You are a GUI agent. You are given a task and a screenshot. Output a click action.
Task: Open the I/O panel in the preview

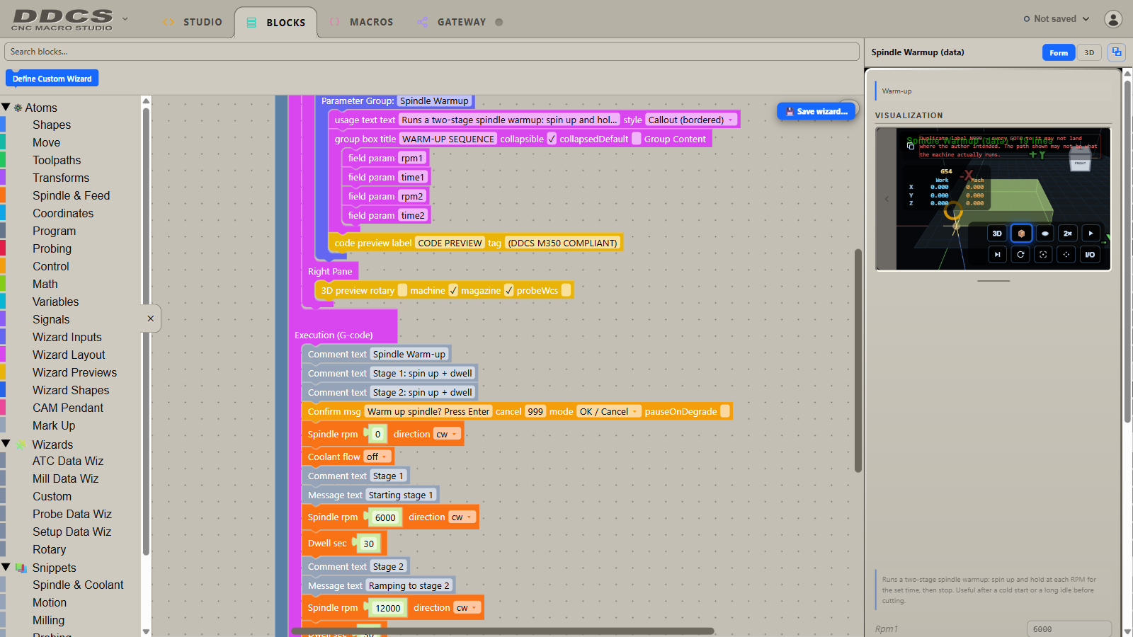point(1090,254)
